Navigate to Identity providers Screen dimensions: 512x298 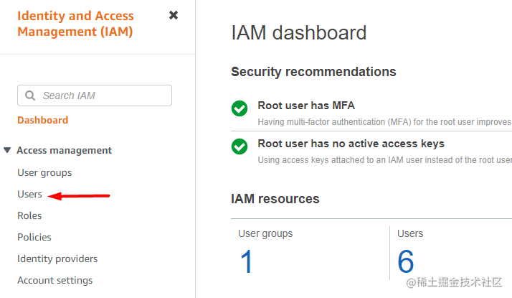pyautogui.click(x=57, y=259)
